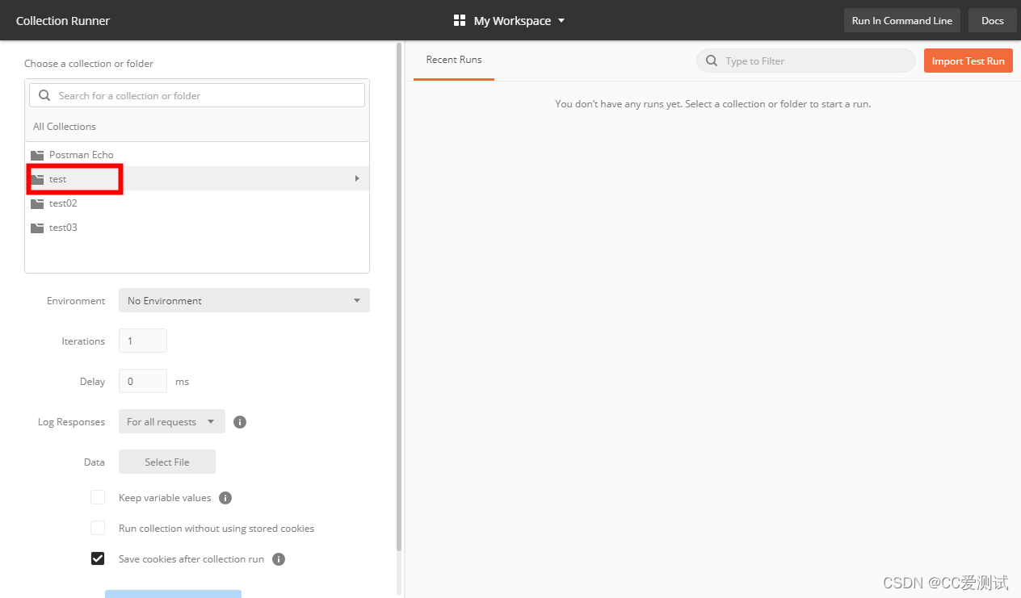
Task: Click the Iterations input field
Action: [x=143, y=341]
